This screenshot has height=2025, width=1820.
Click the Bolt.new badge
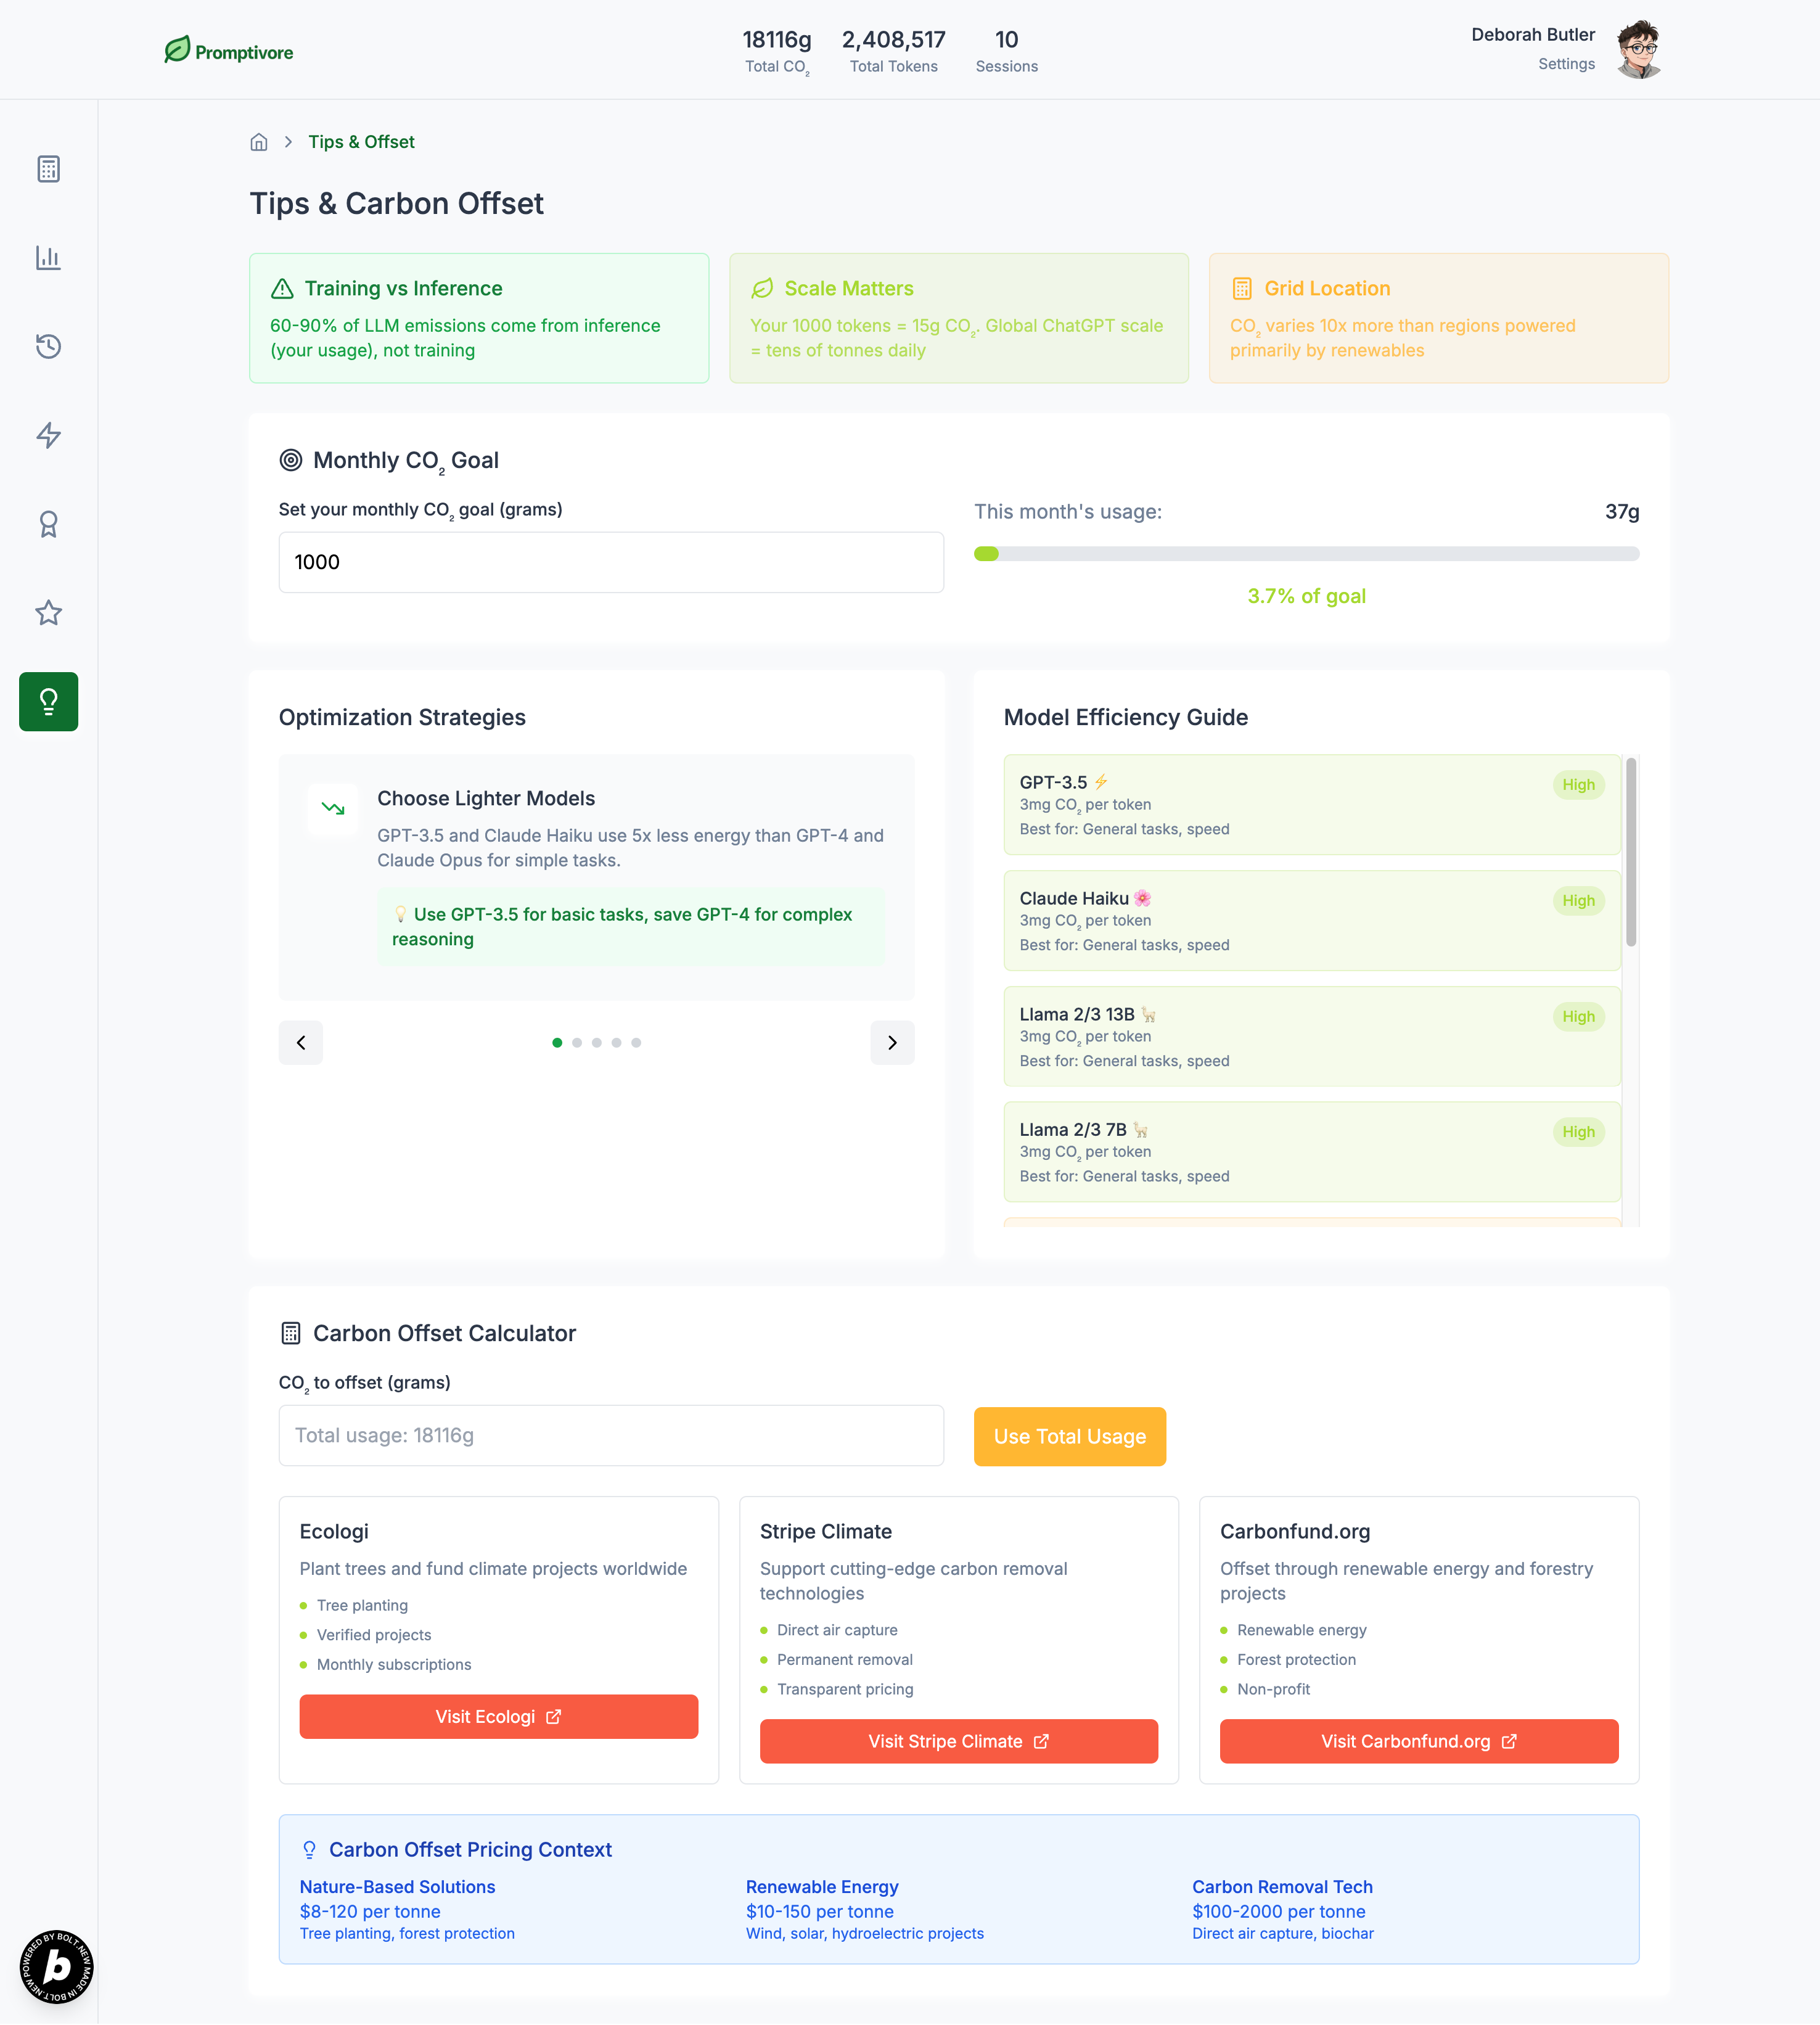coord(56,1966)
